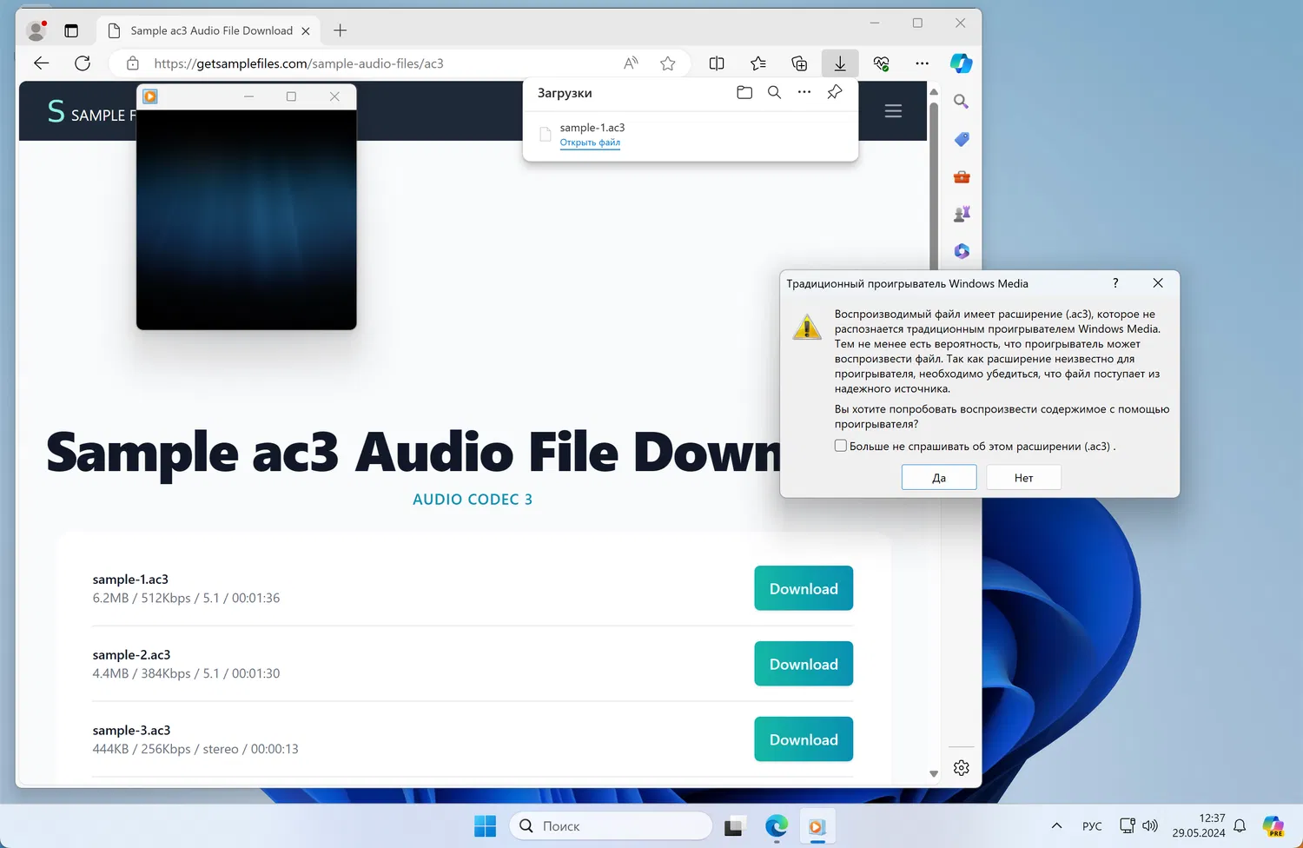The width and height of the screenshot is (1303, 848).
Task: Go back in Edge browser
Action: 42,63
